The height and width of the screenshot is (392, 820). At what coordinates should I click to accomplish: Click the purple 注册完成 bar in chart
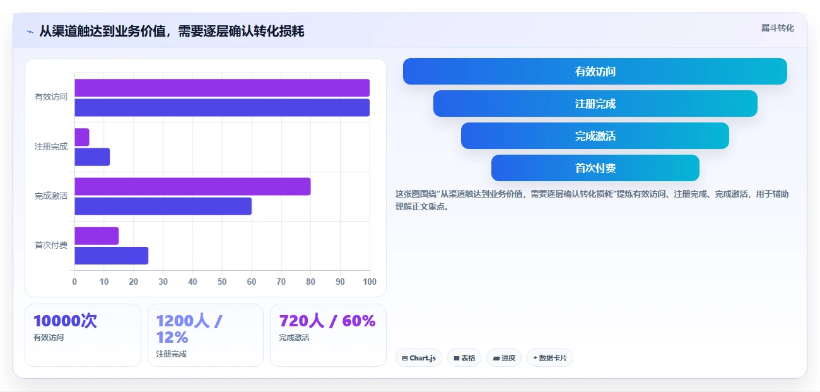82,137
